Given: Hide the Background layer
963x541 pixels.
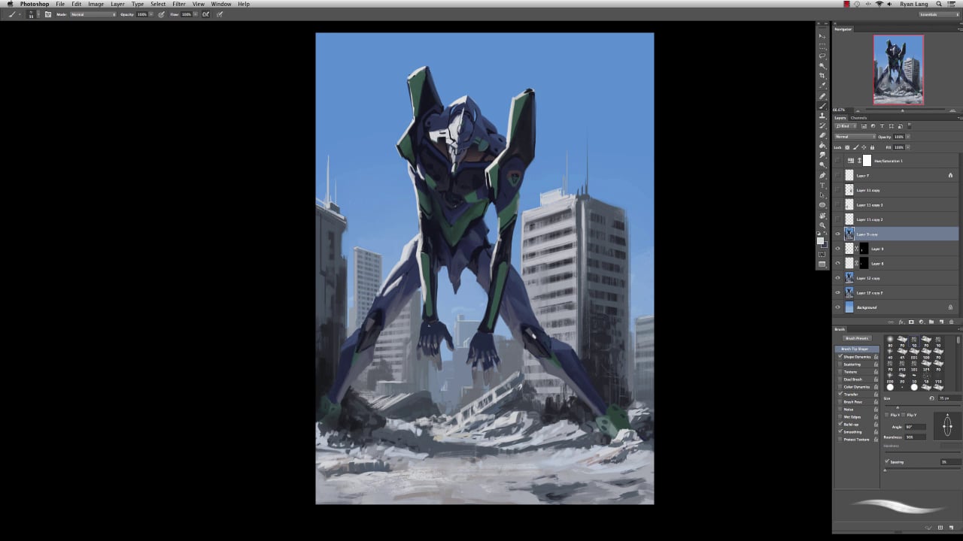Looking at the screenshot, I should [x=837, y=307].
